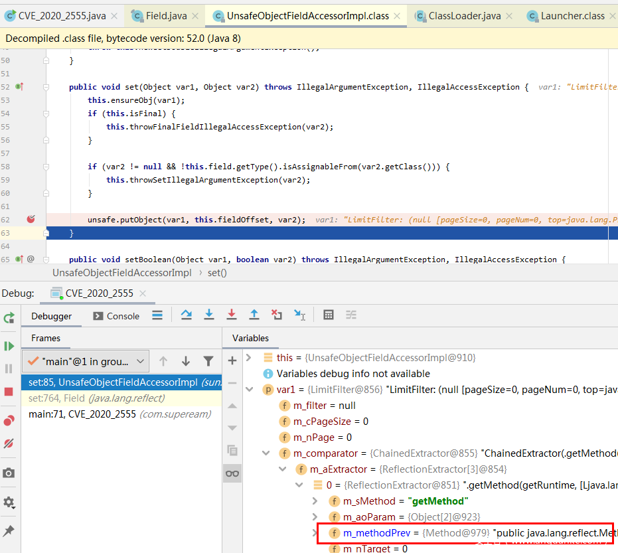Resume program execution
The image size is (618, 553).
[9, 346]
